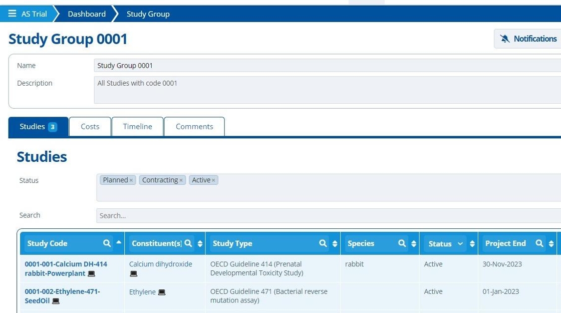
Task: Open study 0001-002-Ethylene-471-SeedOil
Action: (62, 296)
